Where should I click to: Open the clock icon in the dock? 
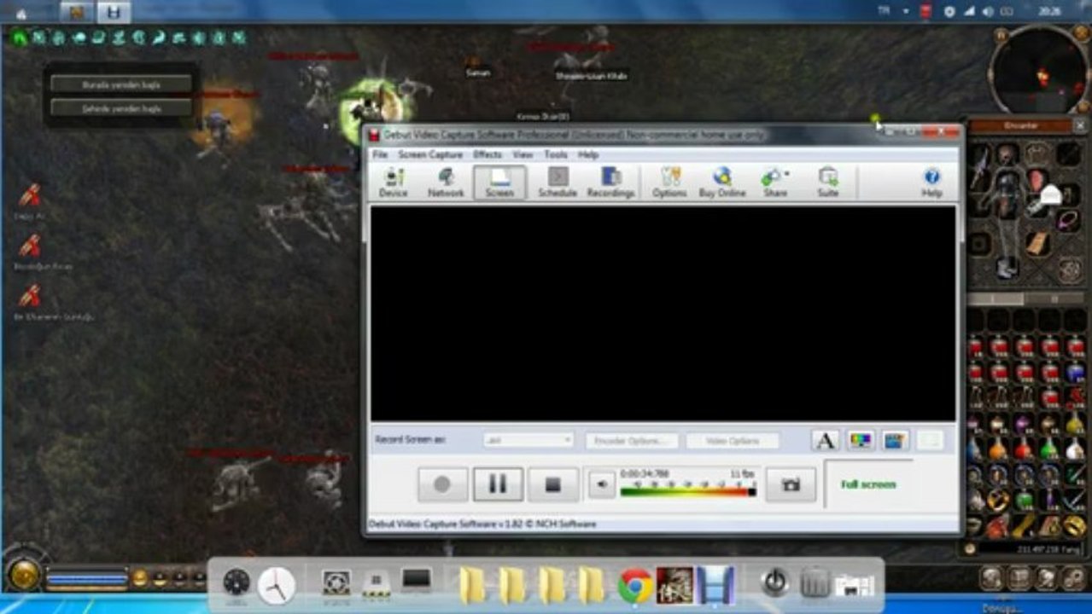point(276,586)
